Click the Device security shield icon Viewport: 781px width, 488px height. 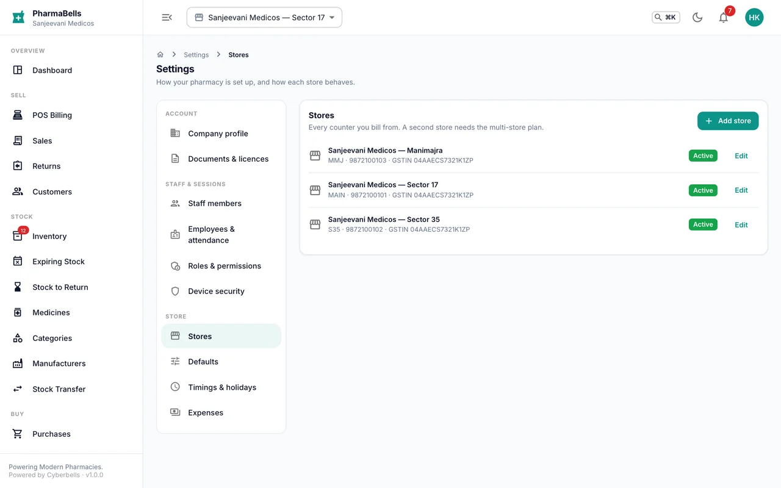coord(175,292)
